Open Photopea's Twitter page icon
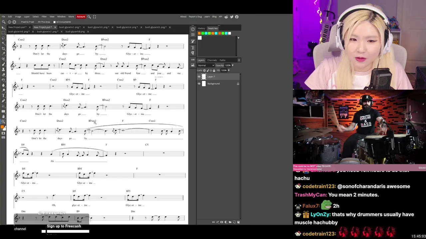Image resolution: width=426 pixels, height=239 pixels. pyautogui.click(x=232, y=17)
